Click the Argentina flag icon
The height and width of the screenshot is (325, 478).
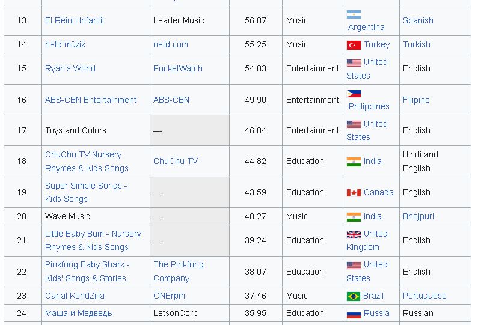pyautogui.click(x=354, y=14)
